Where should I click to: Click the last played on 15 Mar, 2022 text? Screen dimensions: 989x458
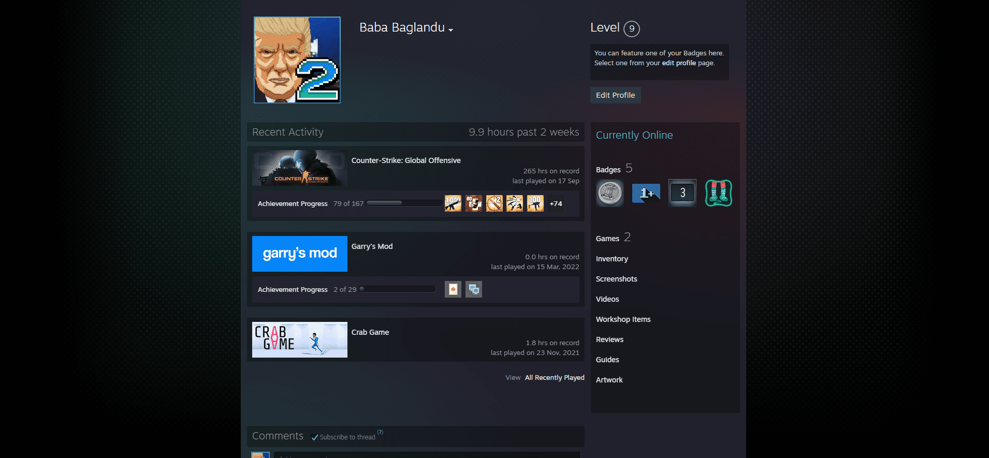coord(535,267)
